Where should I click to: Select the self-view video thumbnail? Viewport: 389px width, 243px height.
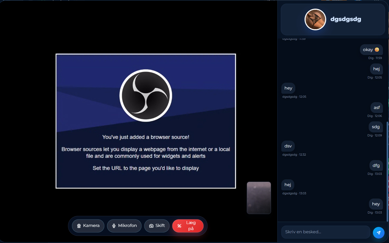[x=259, y=198]
